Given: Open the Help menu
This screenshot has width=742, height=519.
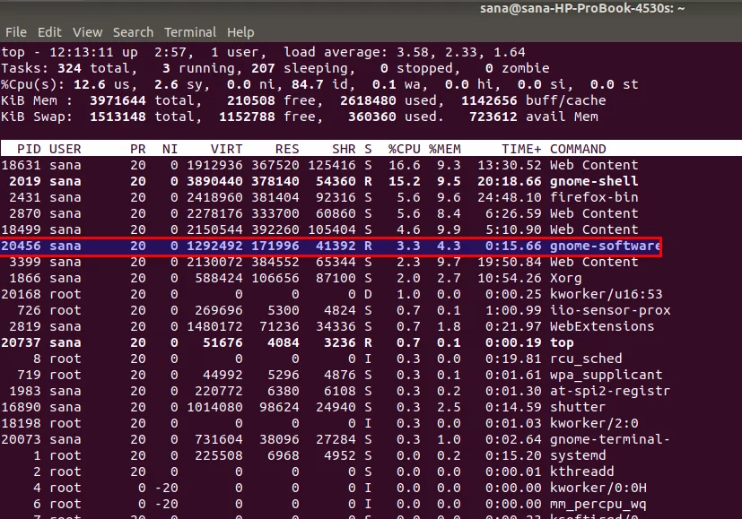Looking at the screenshot, I should point(240,32).
